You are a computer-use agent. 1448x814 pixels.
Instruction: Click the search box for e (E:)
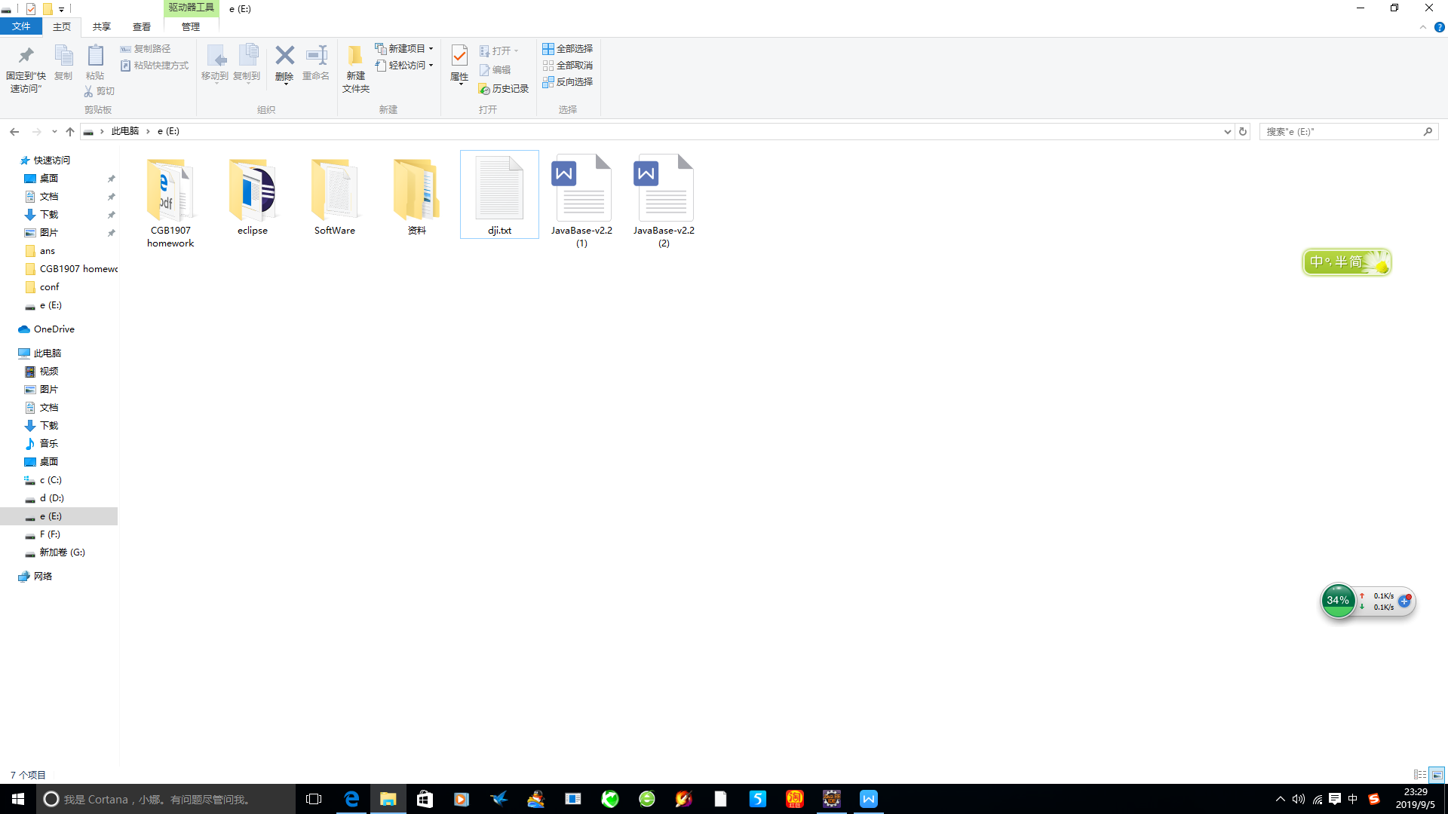tap(1348, 132)
